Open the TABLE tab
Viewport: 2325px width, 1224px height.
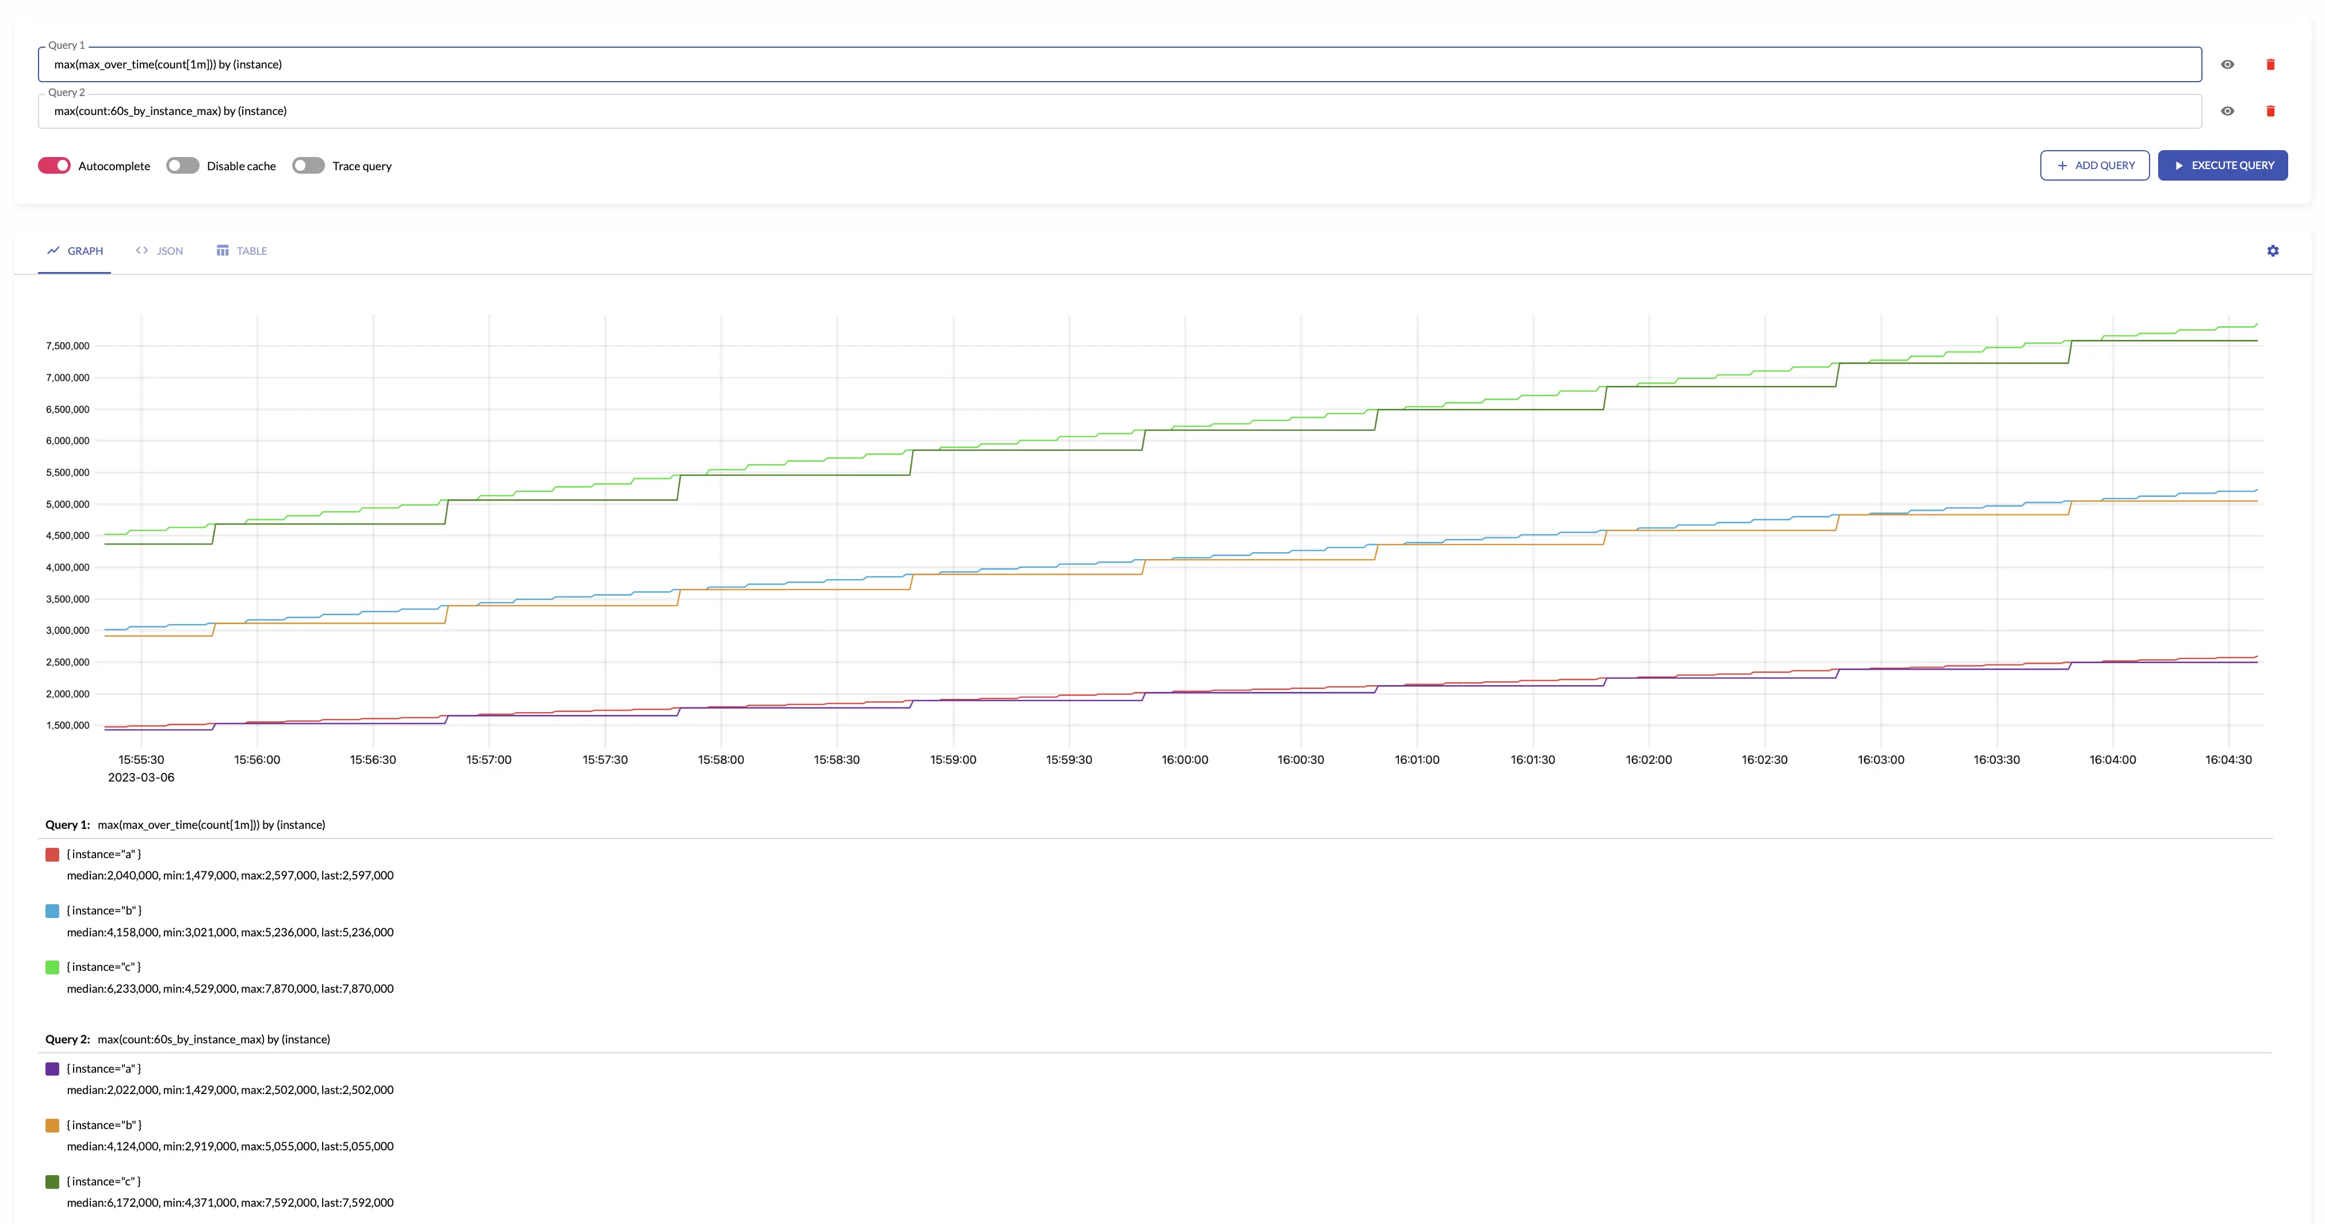click(242, 251)
